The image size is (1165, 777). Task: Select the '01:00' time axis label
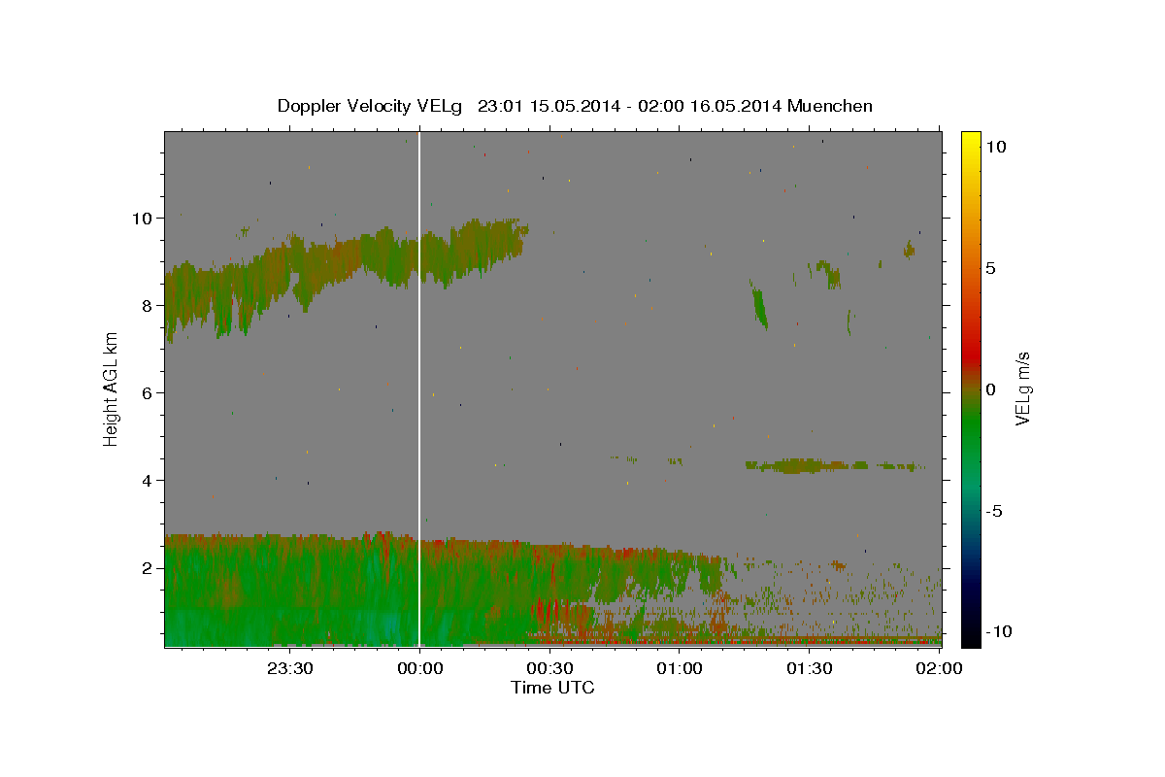[680, 668]
